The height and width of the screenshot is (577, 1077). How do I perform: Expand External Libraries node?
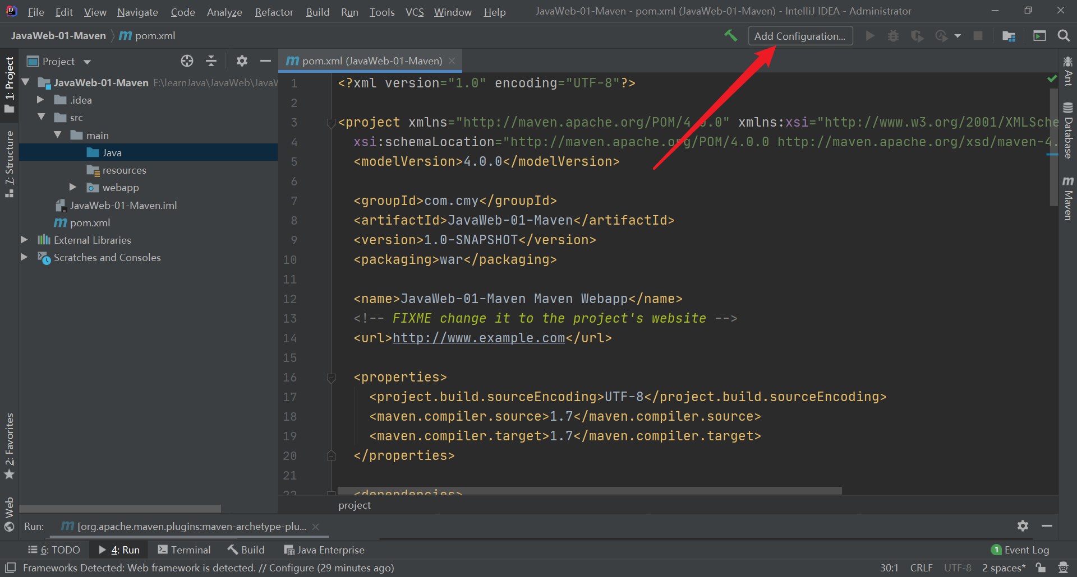[x=24, y=240]
